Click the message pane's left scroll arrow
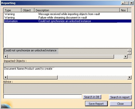The width and height of the screenshot is (135, 109). (x=5, y=57)
